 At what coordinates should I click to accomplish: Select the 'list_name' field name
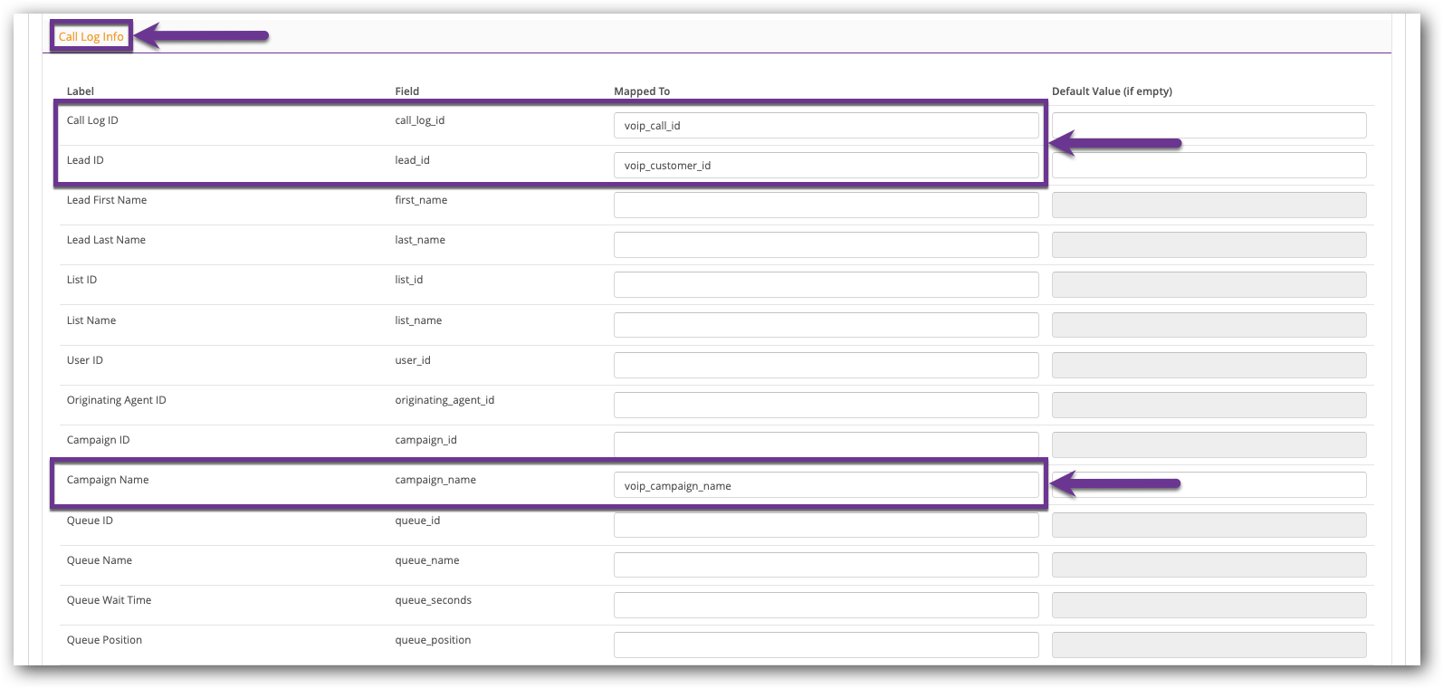418,320
